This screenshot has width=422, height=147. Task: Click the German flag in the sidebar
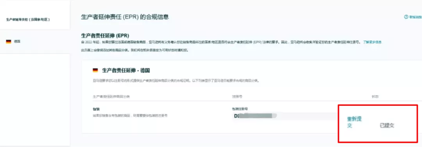pyautogui.click(x=9, y=42)
